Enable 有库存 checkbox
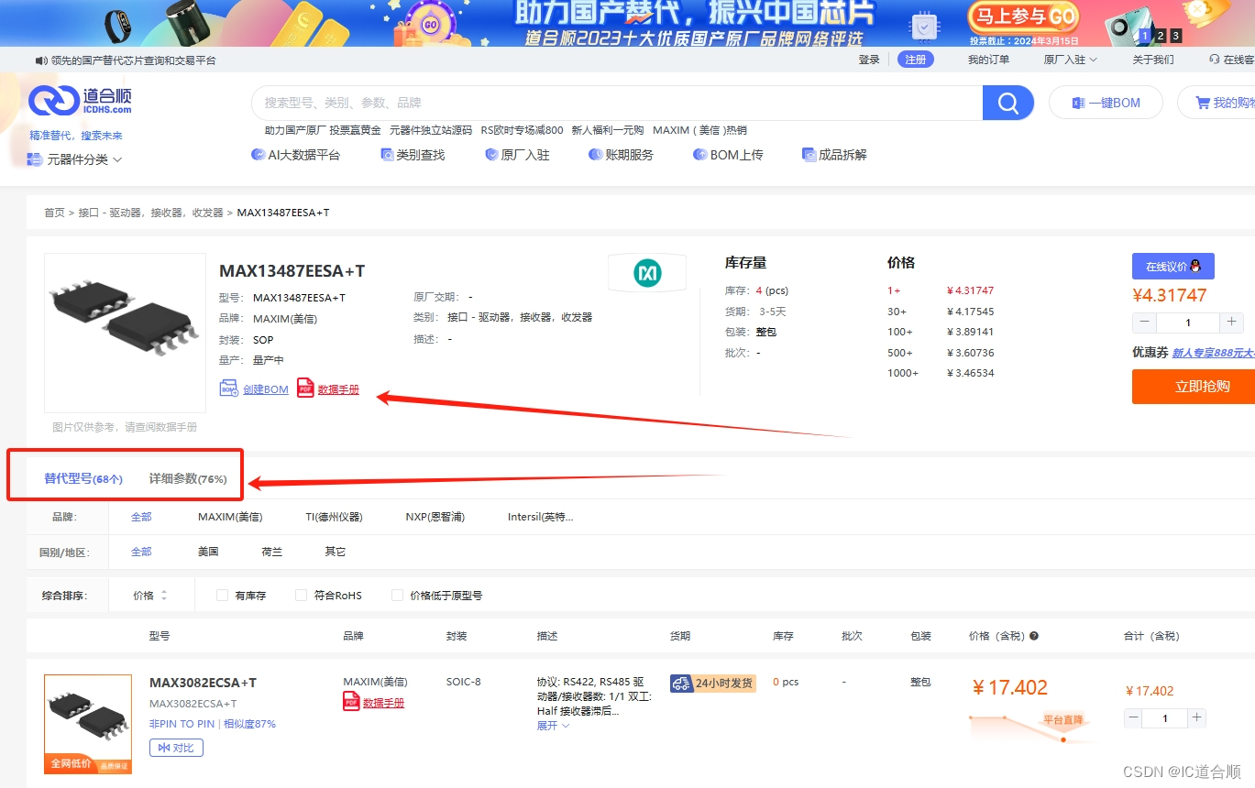 pos(222,595)
